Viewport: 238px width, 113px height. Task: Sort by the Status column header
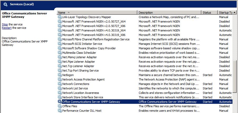click(209, 13)
